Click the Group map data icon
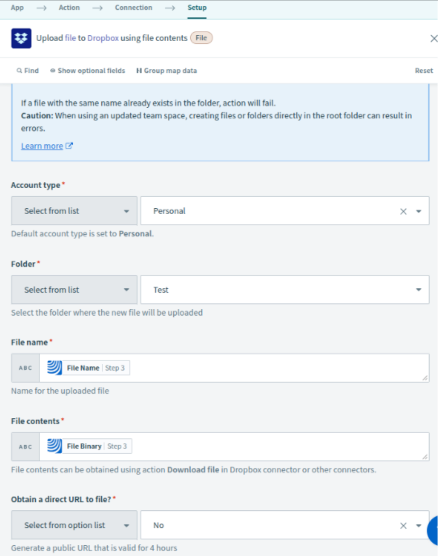 pos(139,71)
